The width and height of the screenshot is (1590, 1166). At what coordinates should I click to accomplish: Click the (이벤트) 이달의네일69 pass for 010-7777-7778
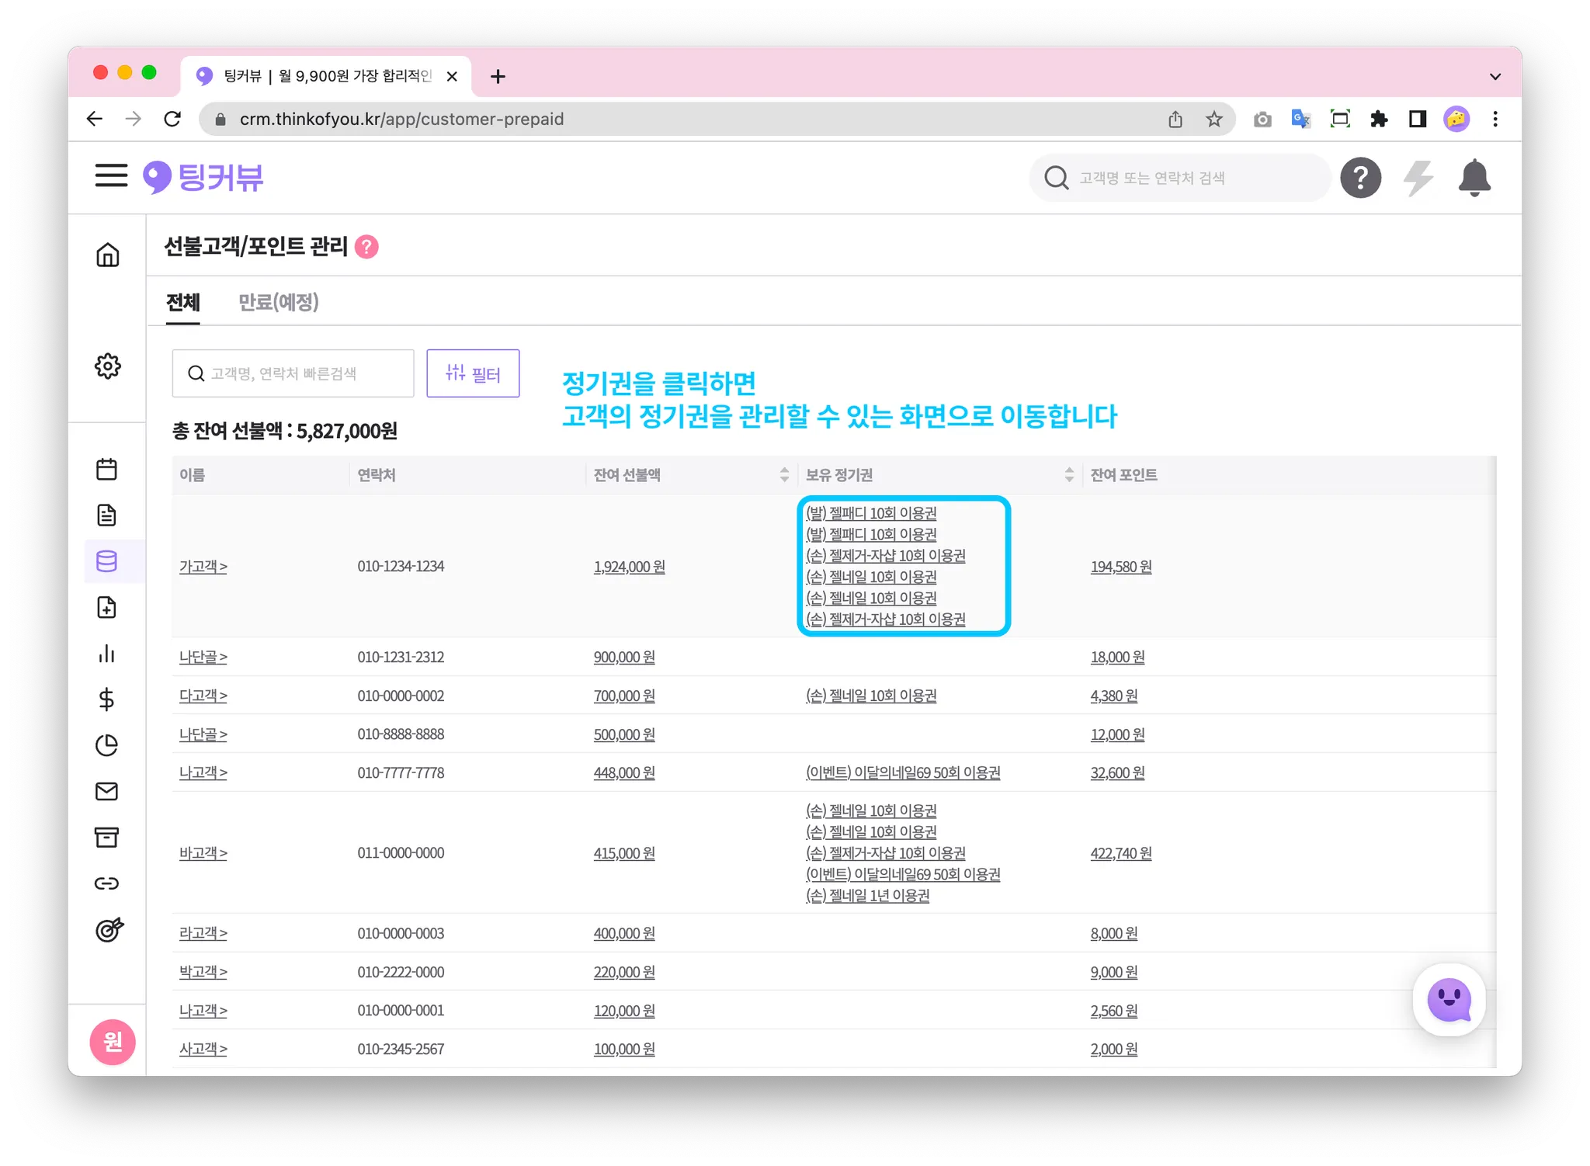tap(902, 772)
